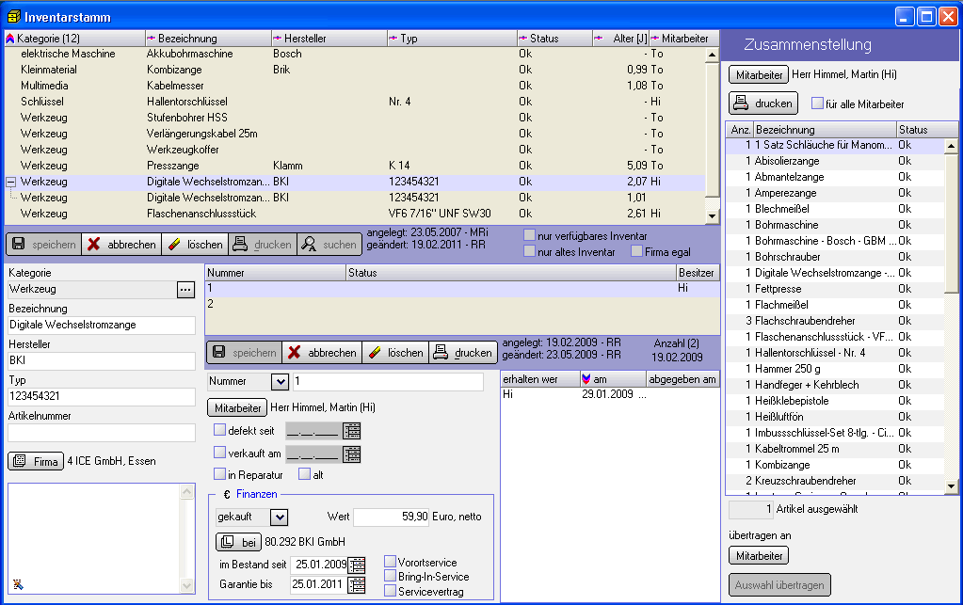Click the 'Firma' button with window icon
Screen dimensions: 963x605
[x=35, y=461]
